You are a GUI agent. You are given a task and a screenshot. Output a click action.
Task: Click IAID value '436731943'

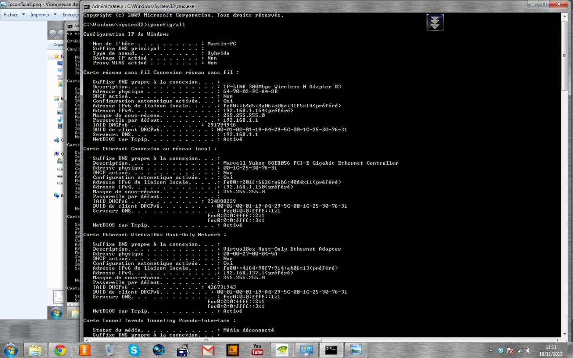tap(222, 287)
